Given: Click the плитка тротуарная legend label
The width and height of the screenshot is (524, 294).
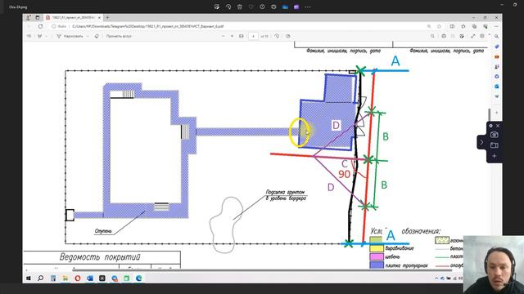Looking at the screenshot, I should (406, 265).
